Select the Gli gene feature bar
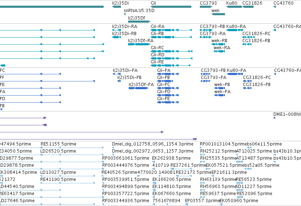Screen dimensions: 301x206 point(171,7)
